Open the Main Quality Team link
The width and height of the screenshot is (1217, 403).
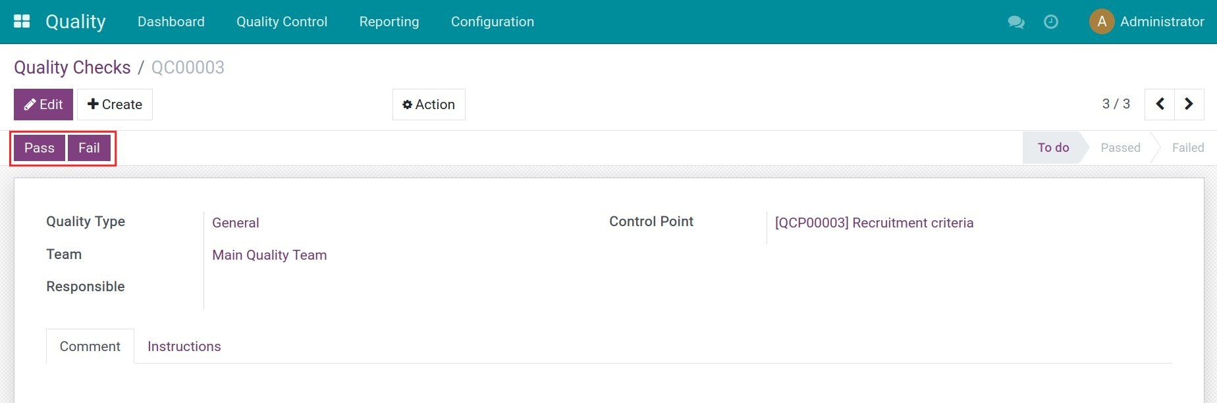(269, 255)
